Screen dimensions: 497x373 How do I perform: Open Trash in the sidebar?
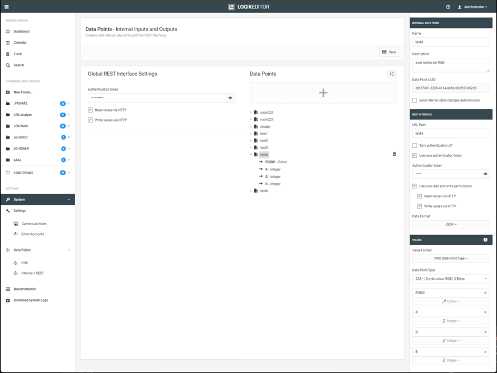17,54
